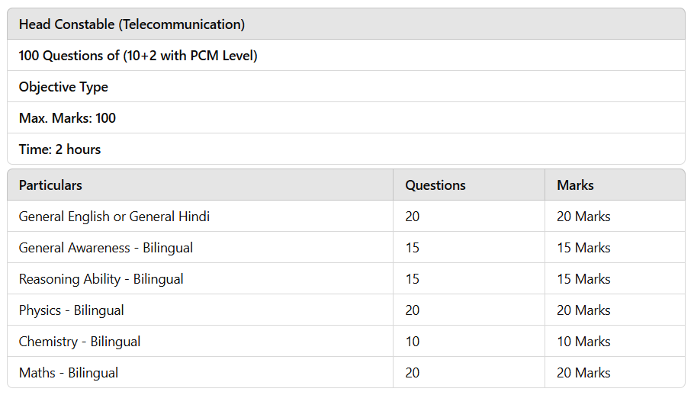Click the Chemistry - Bilingual cell
The height and width of the screenshot is (395, 694).
200,342
